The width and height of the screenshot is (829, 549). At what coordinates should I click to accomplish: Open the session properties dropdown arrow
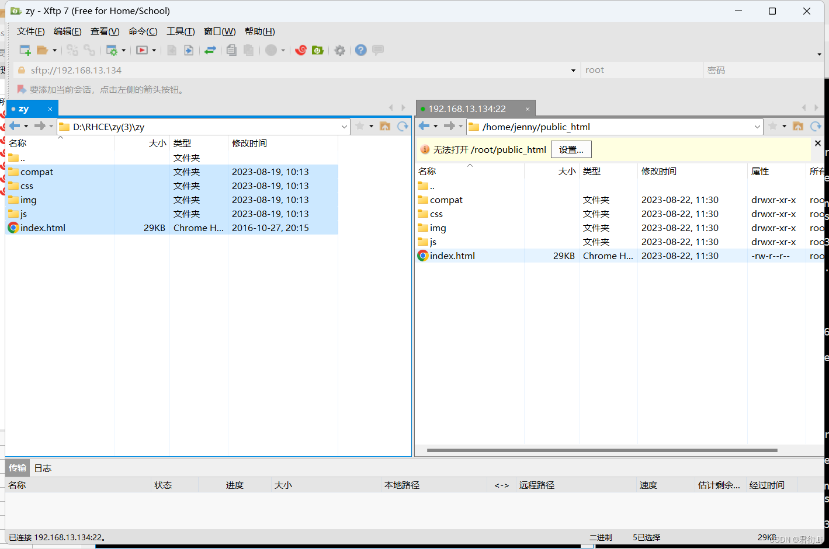(124, 50)
